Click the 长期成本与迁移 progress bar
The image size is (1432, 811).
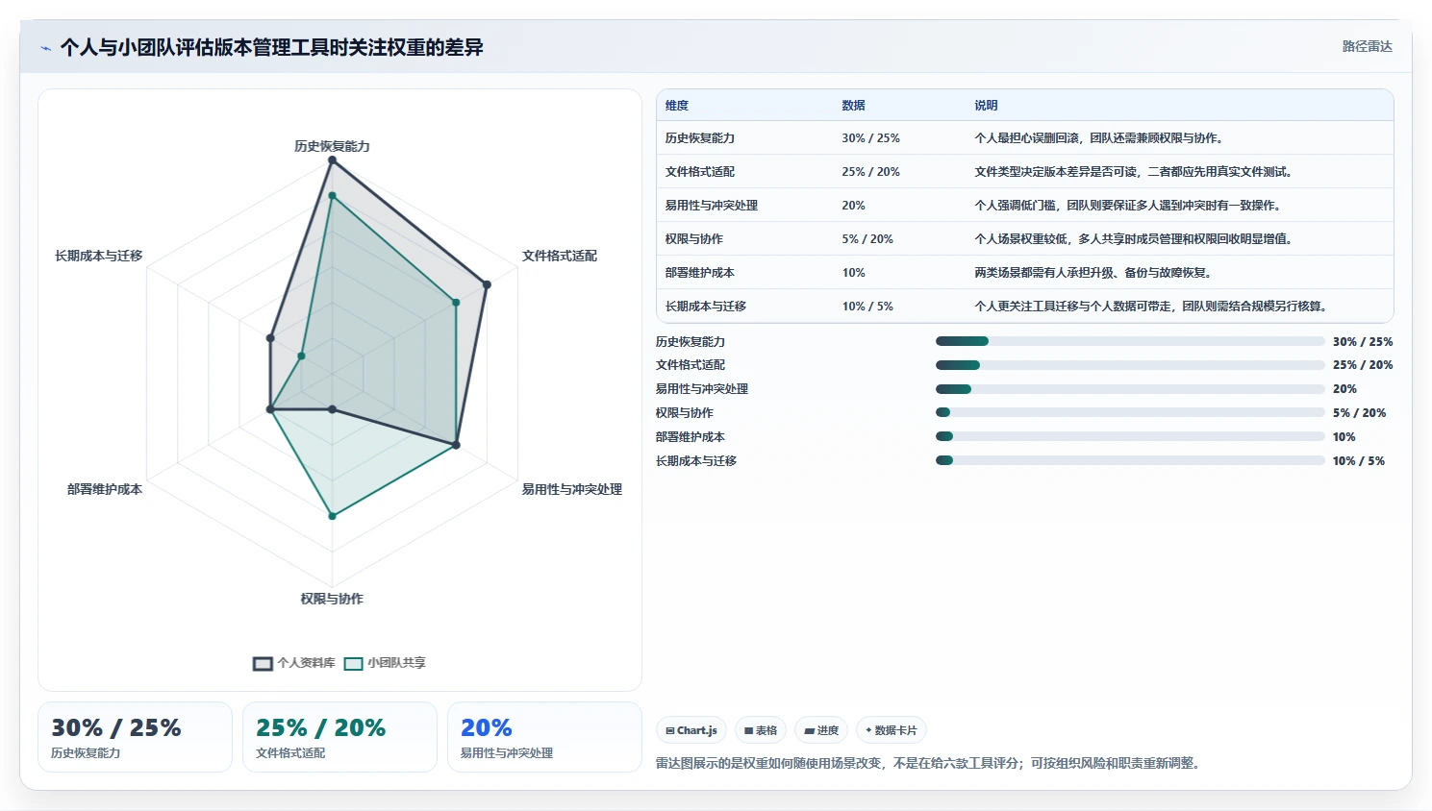[x=1130, y=460]
